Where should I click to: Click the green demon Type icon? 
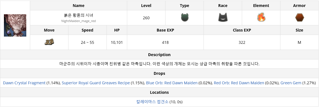click(185, 18)
